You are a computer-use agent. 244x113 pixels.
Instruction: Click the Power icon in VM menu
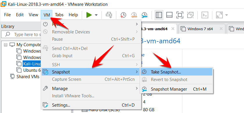(45, 24)
